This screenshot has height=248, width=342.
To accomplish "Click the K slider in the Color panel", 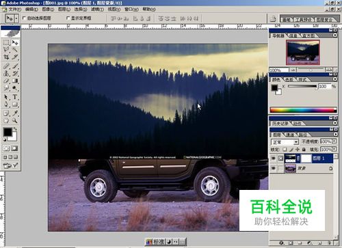I will 302,86.
